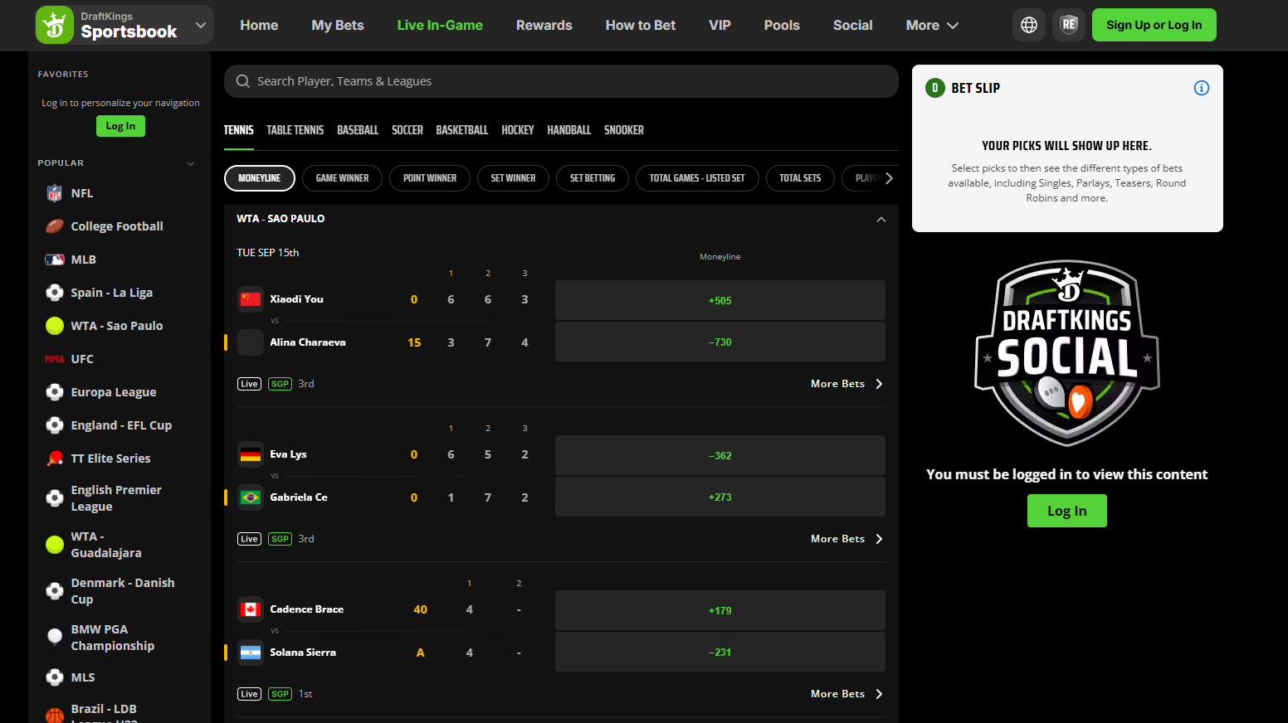This screenshot has height=723, width=1288.
Task: Click the Argentina flag beside Solana Sierra
Action: [251, 653]
